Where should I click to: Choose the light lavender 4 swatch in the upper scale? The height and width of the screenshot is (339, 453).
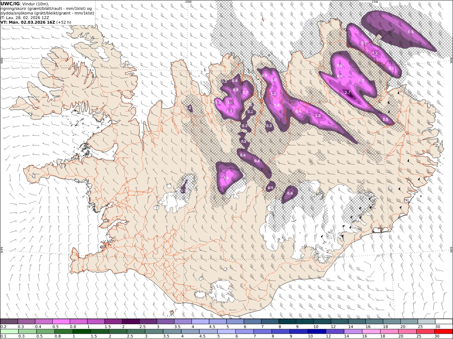200,321
